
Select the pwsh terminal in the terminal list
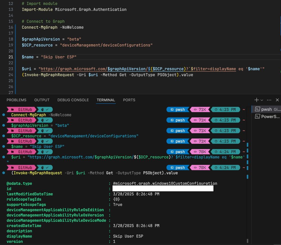[266, 109]
